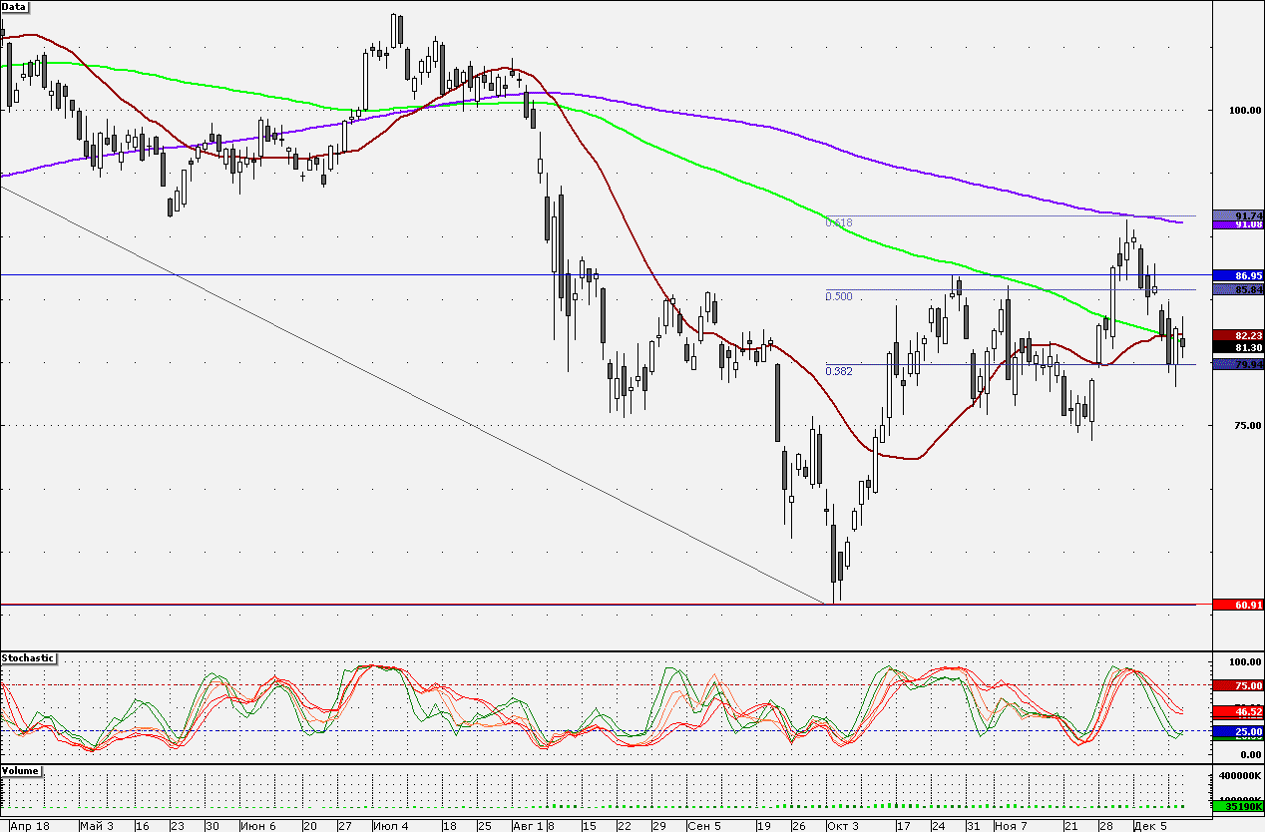Click the green 35190K volume tag
Image resolution: width=1265 pixels, height=832 pixels.
click(x=1238, y=804)
